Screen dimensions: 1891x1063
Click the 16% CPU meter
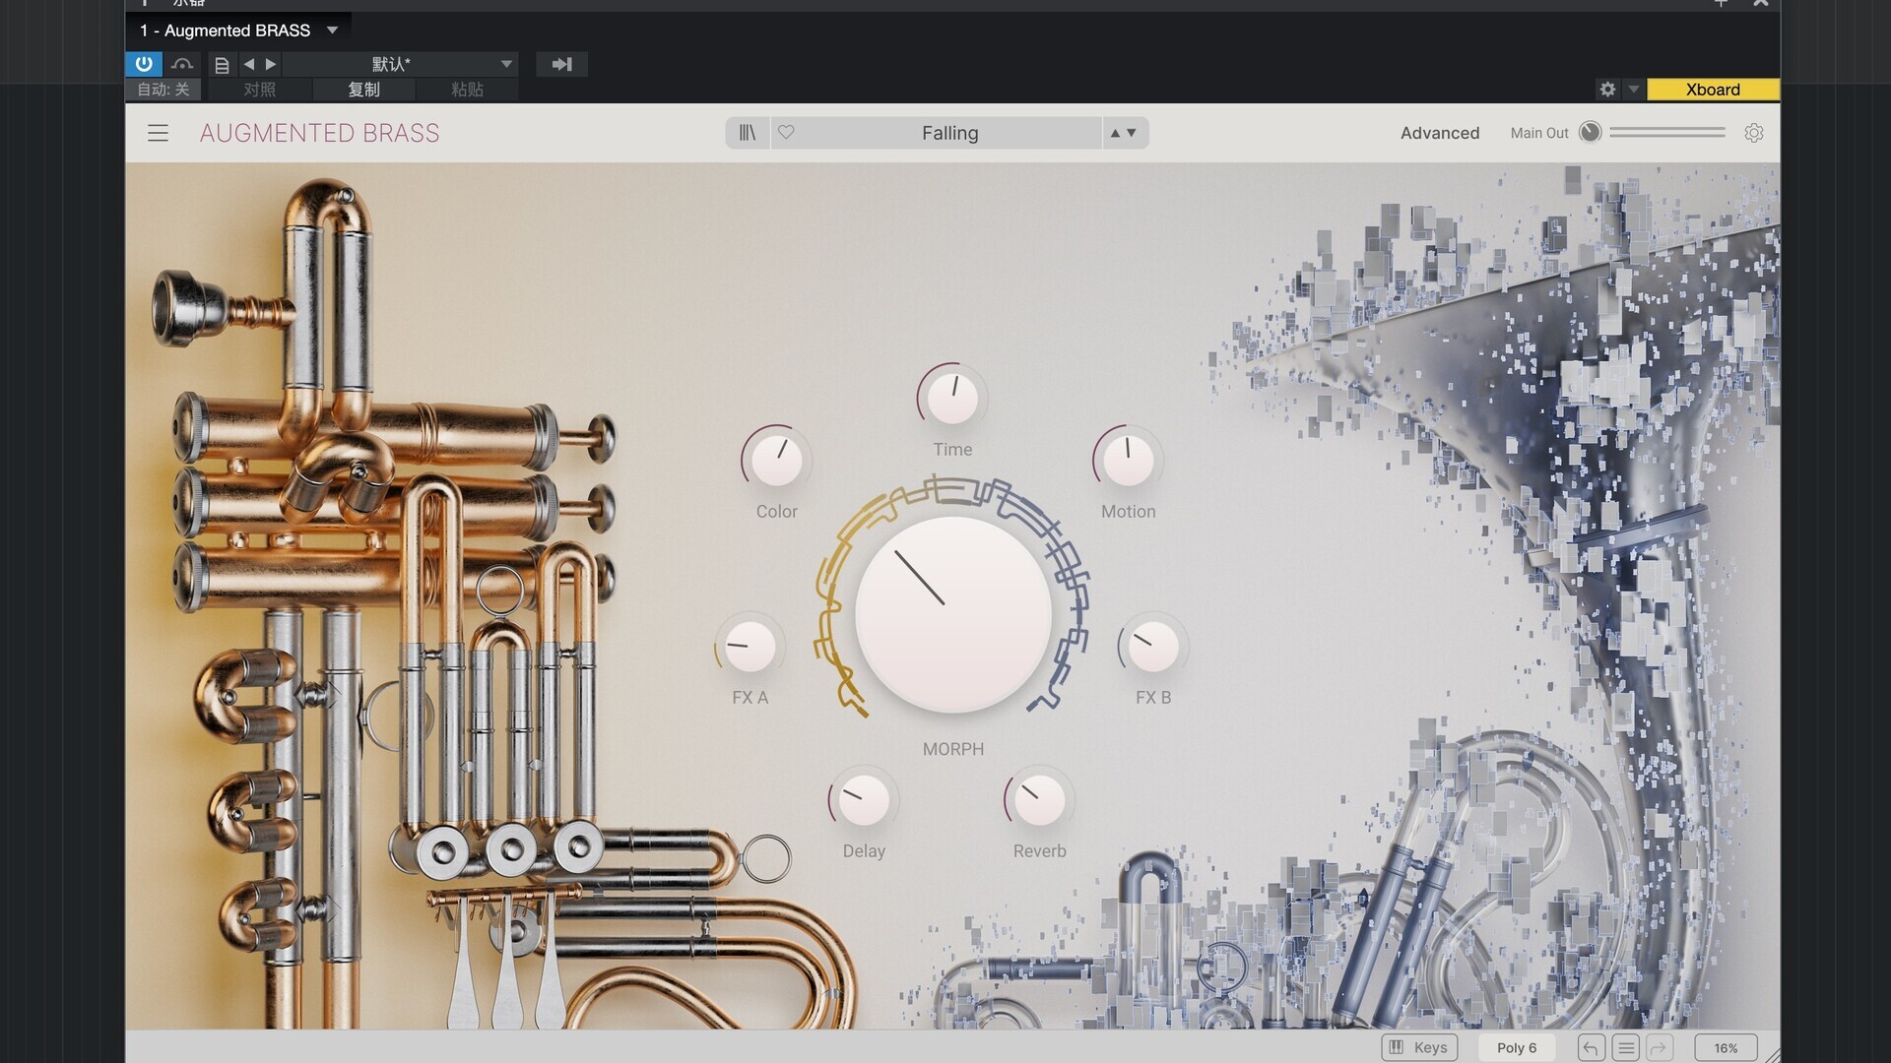[1726, 1047]
